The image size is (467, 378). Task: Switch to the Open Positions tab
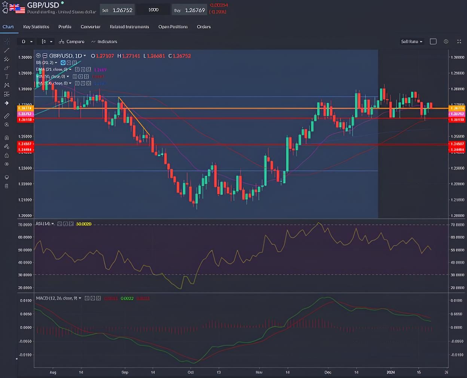(173, 27)
